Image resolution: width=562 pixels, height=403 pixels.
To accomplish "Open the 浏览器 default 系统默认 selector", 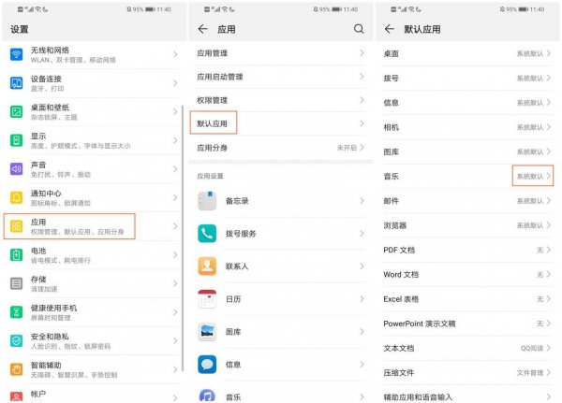I will coord(533,225).
